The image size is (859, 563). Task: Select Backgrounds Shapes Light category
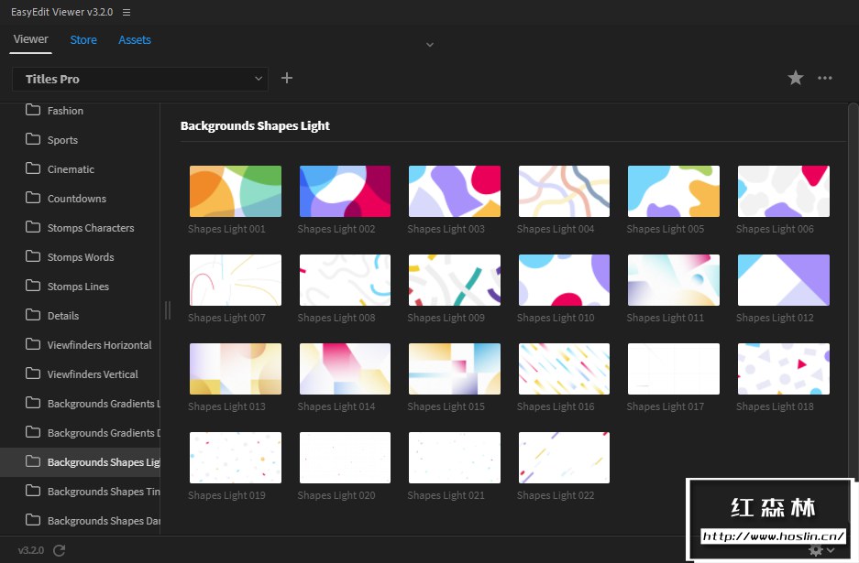[x=80, y=461]
